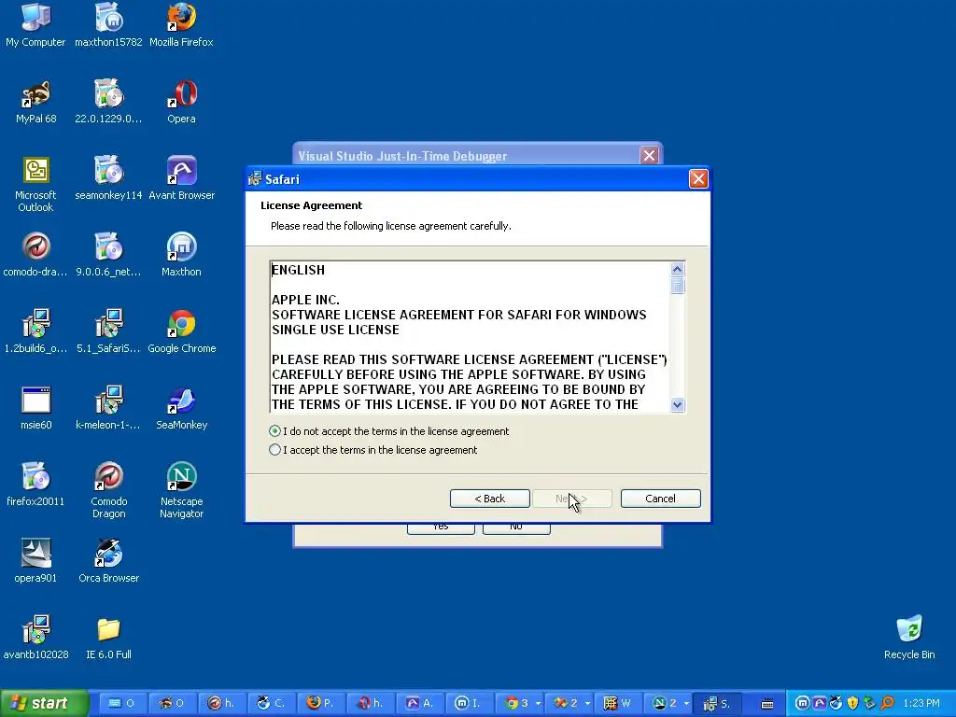Image resolution: width=956 pixels, height=717 pixels.
Task: Select the 5.1_SafariS... installer icon
Action: pyautogui.click(x=108, y=331)
